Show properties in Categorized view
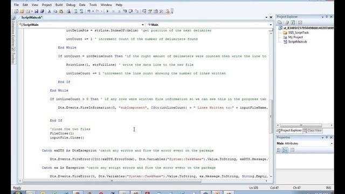 [279, 150]
